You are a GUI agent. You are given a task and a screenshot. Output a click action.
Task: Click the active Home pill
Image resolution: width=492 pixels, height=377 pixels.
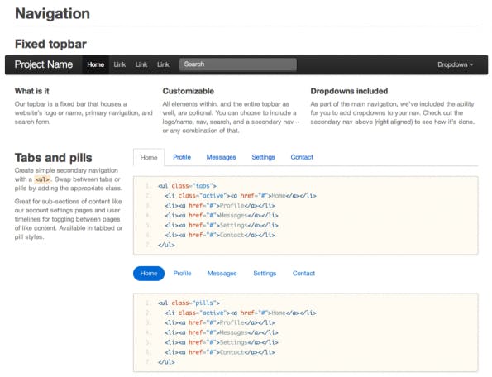(149, 274)
